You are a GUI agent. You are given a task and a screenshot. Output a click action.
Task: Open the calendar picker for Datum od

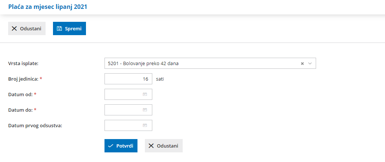145,94
